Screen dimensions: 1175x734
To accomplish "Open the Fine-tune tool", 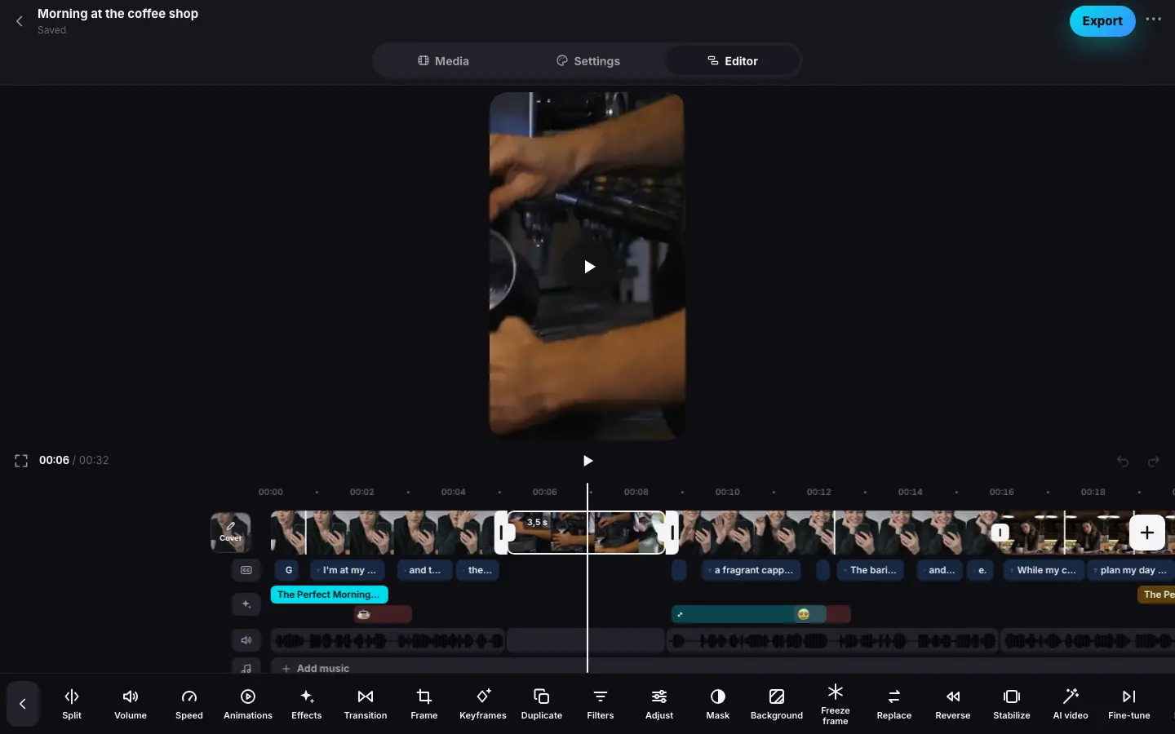I will (1129, 704).
